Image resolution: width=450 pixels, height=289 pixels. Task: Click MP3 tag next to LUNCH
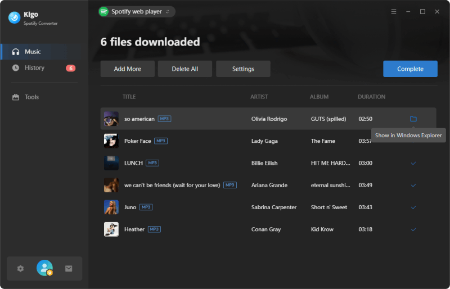tap(152, 163)
